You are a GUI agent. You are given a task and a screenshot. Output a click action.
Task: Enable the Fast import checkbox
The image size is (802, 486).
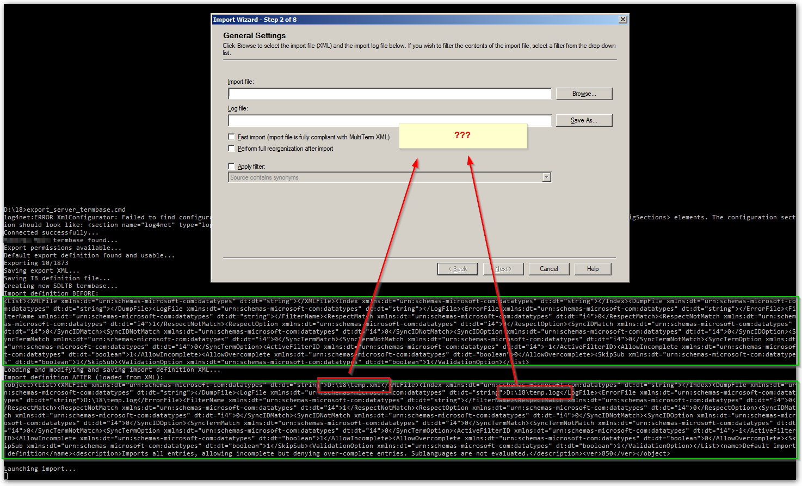[232, 137]
